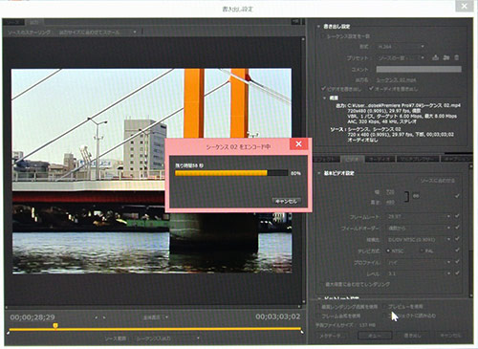
Task: Enable Use Maximum Render Quality checkbox
Action: coord(318,307)
